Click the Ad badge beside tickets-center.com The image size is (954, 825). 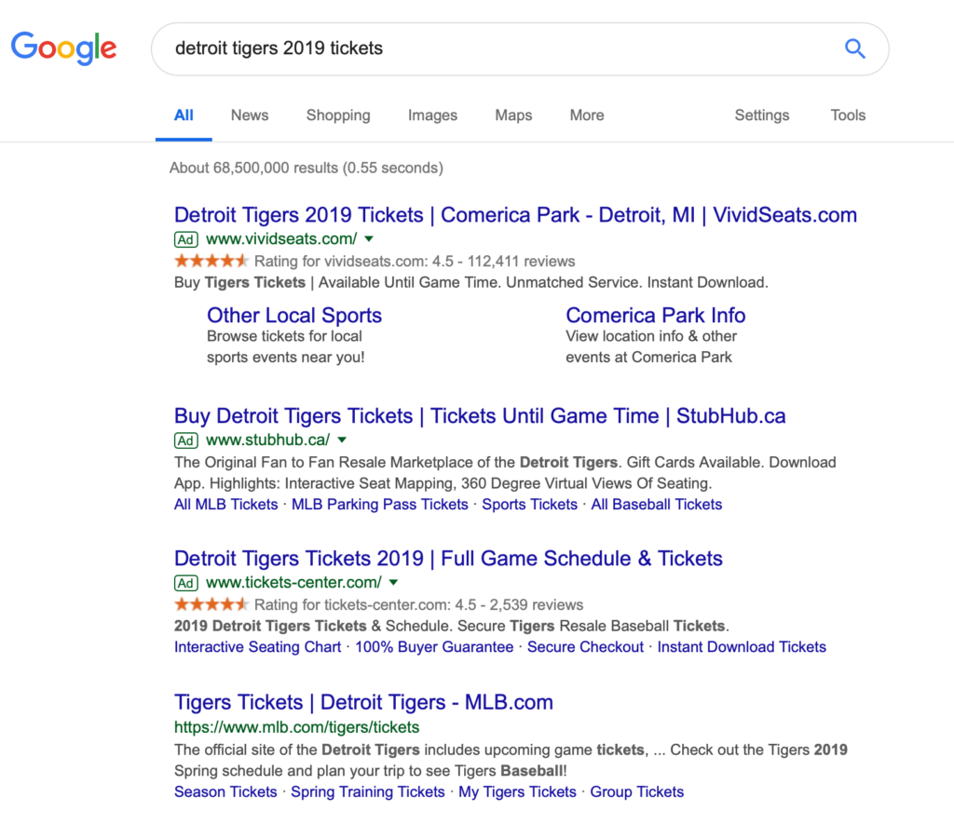(x=185, y=583)
